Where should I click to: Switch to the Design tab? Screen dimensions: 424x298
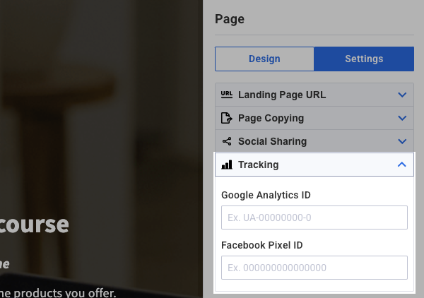[x=264, y=59]
